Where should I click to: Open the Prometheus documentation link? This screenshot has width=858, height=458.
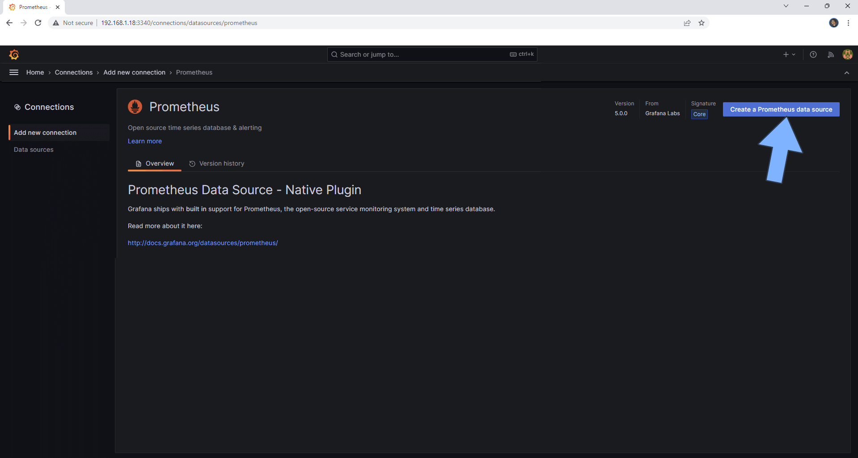click(x=203, y=243)
